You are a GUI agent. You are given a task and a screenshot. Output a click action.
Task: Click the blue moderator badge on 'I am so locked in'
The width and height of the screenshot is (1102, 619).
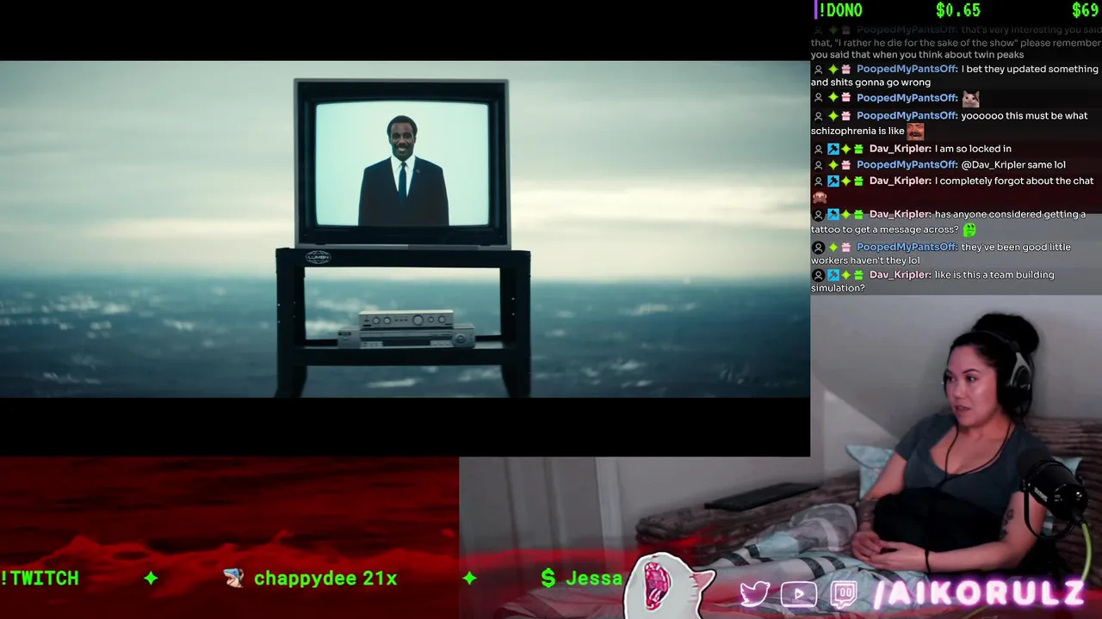[x=833, y=149]
